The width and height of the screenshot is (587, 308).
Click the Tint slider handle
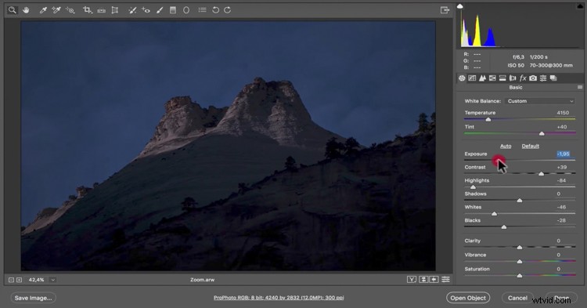(542, 134)
